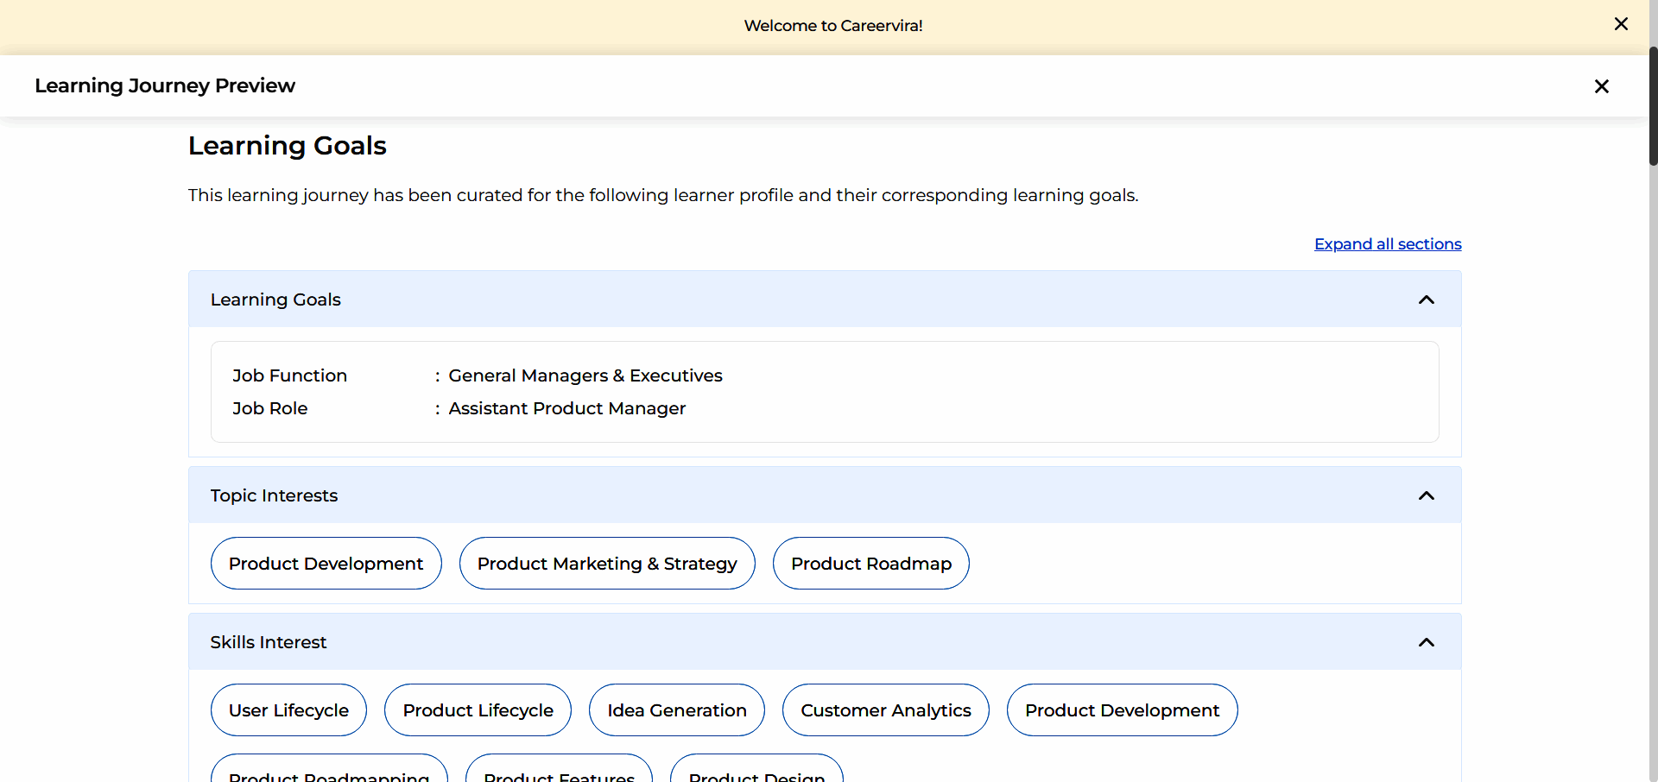Screen dimensions: 1658x782
Task: Select the Product Development topic chip
Action: pos(326,564)
